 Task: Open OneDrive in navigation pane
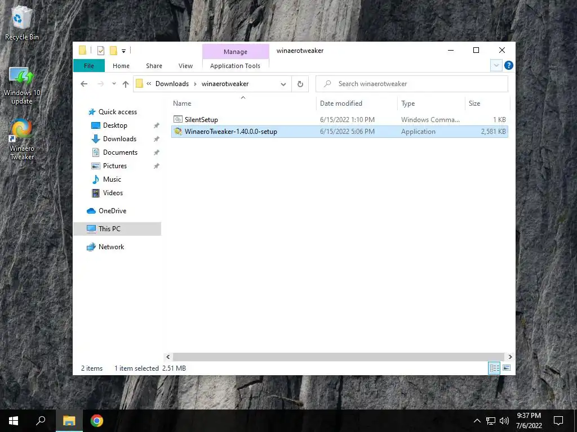tap(112, 211)
